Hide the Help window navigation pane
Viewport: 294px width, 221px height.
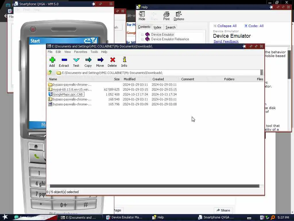pos(142,16)
